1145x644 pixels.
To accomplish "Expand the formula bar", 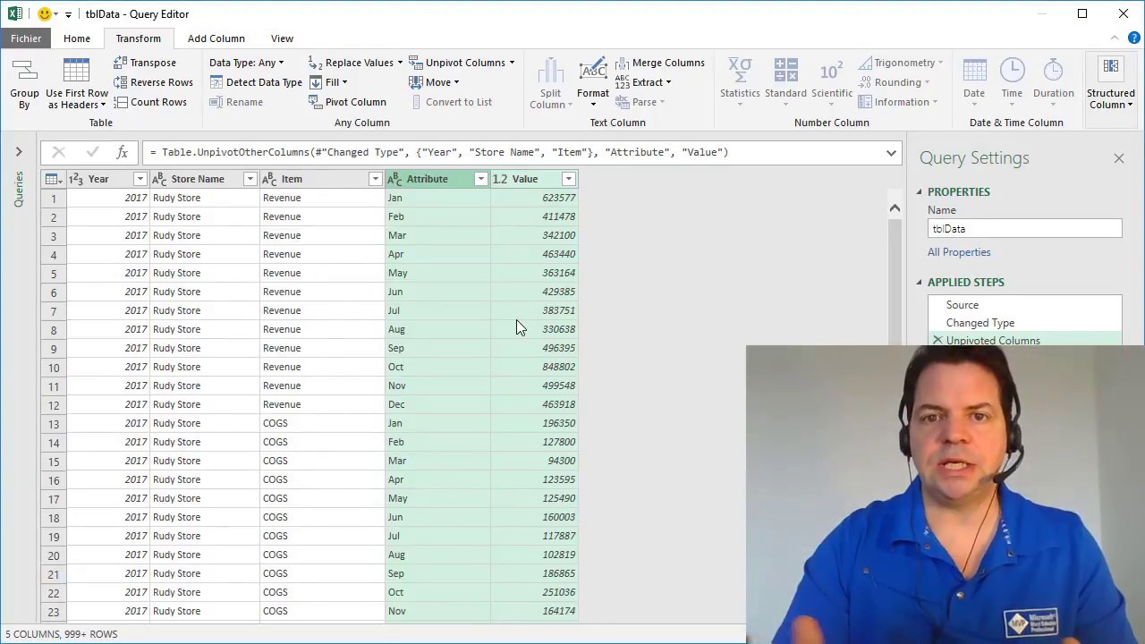I will 891,152.
